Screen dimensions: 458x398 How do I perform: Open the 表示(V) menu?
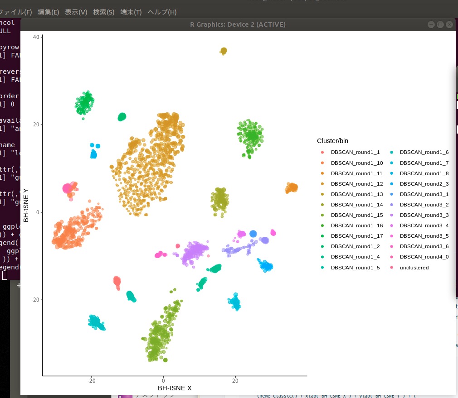click(76, 12)
